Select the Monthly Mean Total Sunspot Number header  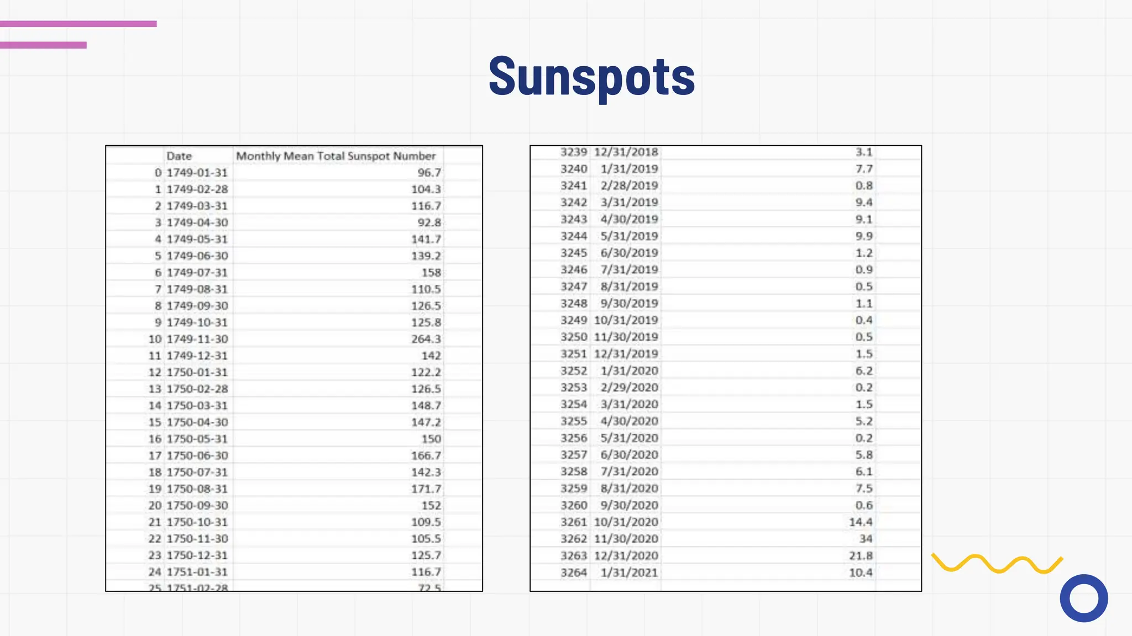(x=336, y=156)
